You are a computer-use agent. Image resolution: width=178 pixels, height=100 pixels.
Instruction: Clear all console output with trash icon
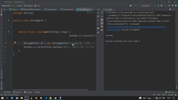click(102, 30)
